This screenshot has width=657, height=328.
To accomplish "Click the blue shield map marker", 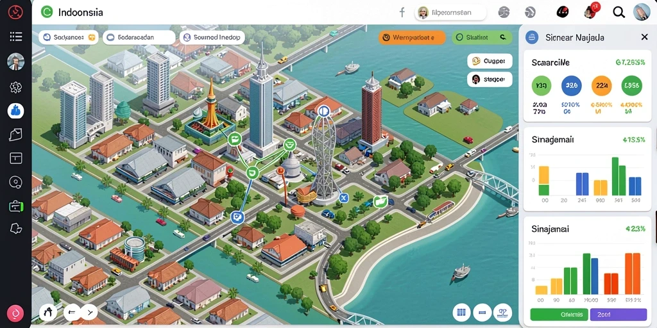I will [x=237, y=217].
